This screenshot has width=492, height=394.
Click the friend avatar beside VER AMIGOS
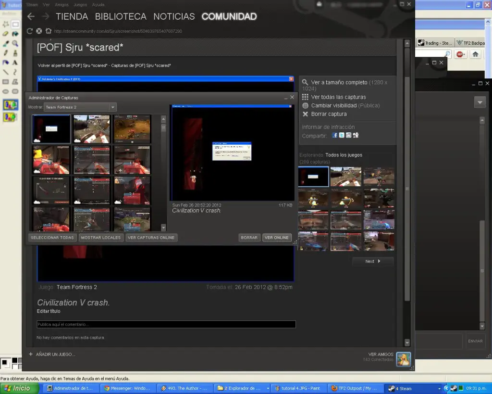(x=403, y=359)
